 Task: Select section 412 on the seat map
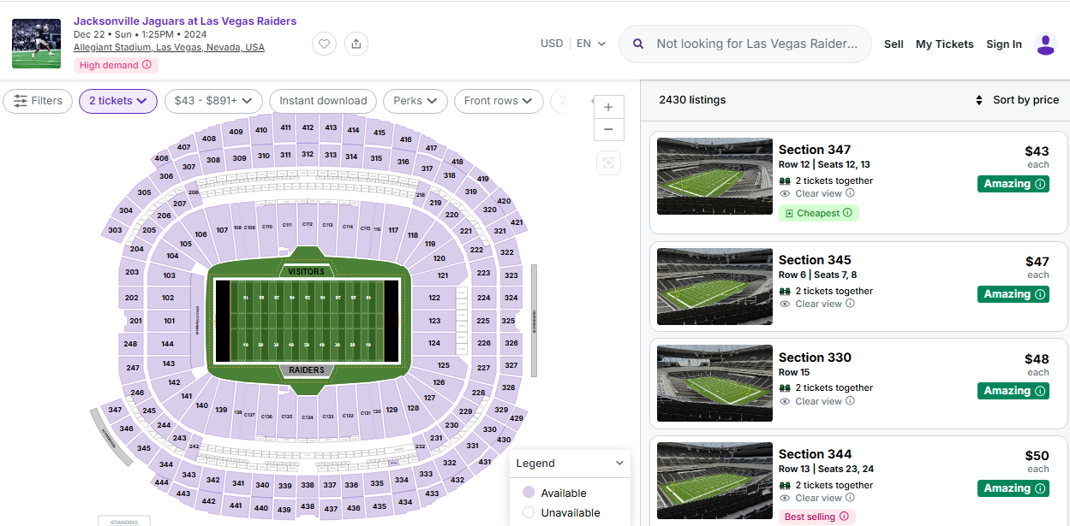[x=308, y=128]
